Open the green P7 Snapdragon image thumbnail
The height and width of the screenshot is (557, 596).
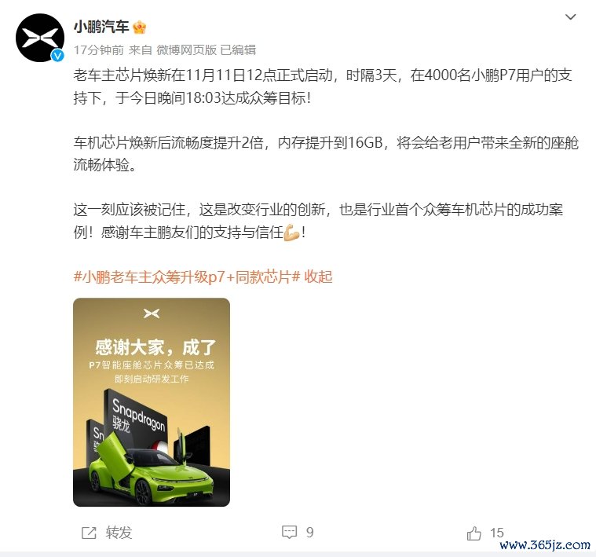pos(152,402)
